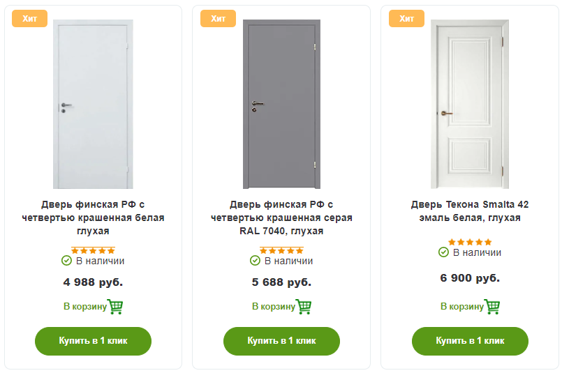Screen dimensions: 562x373
Task: Click star rating of Tekona Smalta 42
Action: click(470, 242)
